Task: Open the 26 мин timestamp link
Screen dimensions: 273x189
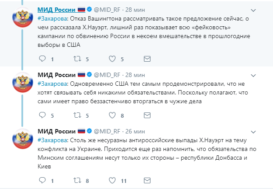Action: (x=137, y=131)
